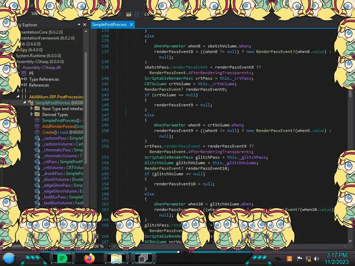The width and height of the screenshot is (355, 266).
Task: Select the _crtVolume field in tree
Action: (x=62, y=167)
